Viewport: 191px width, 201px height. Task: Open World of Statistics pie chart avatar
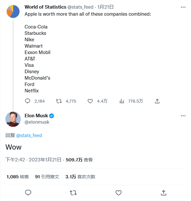[x=13, y=12]
